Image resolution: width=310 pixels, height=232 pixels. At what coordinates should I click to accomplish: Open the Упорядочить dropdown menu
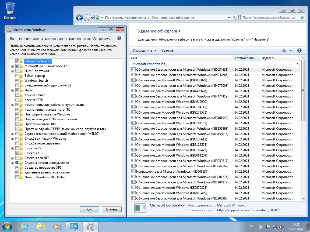[145, 50]
